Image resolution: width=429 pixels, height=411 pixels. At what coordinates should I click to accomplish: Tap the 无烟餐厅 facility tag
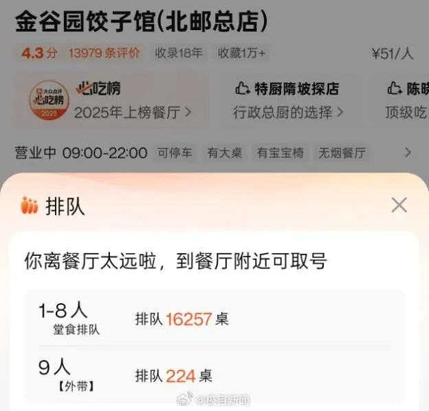(x=342, y=152)
